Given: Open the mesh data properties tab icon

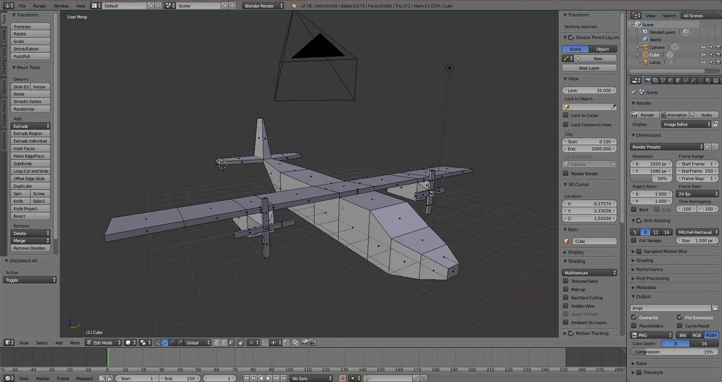Looking at the screenshot, I should pyautogui.click(x=700, y=80).
